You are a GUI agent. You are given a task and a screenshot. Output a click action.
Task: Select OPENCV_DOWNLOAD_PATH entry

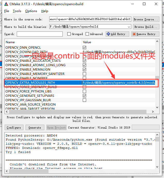point(26,52)
